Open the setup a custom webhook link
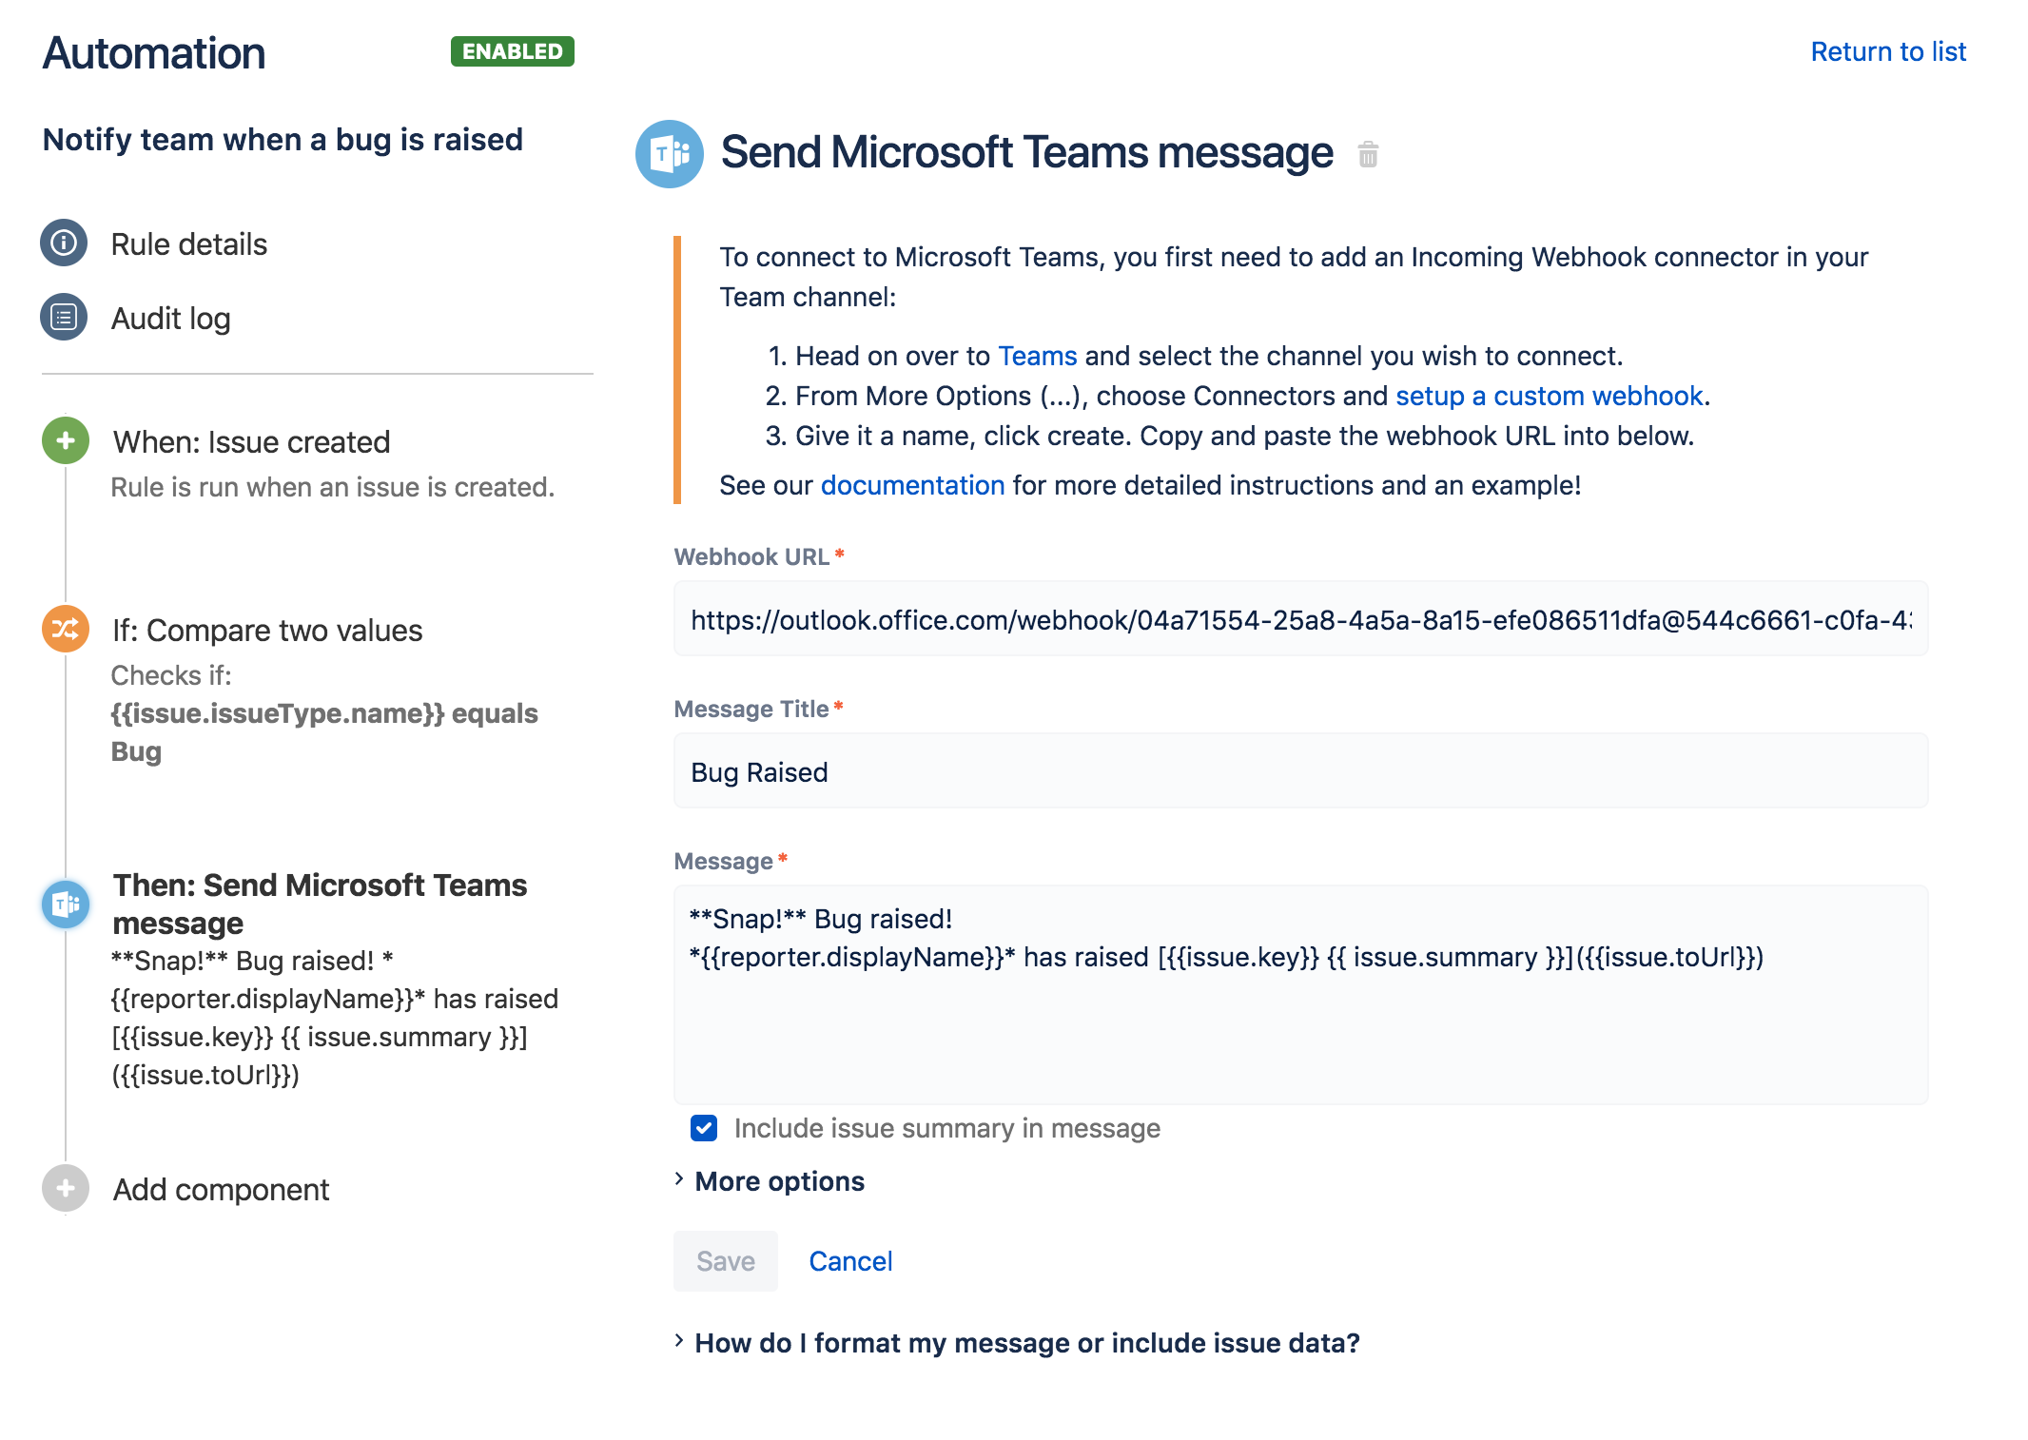Viewport: 2028px width, 1440px height. (x=1549, y=396)
